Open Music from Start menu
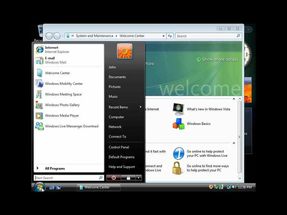The height and width of the screenshot is (215, 287). (113, 97)
